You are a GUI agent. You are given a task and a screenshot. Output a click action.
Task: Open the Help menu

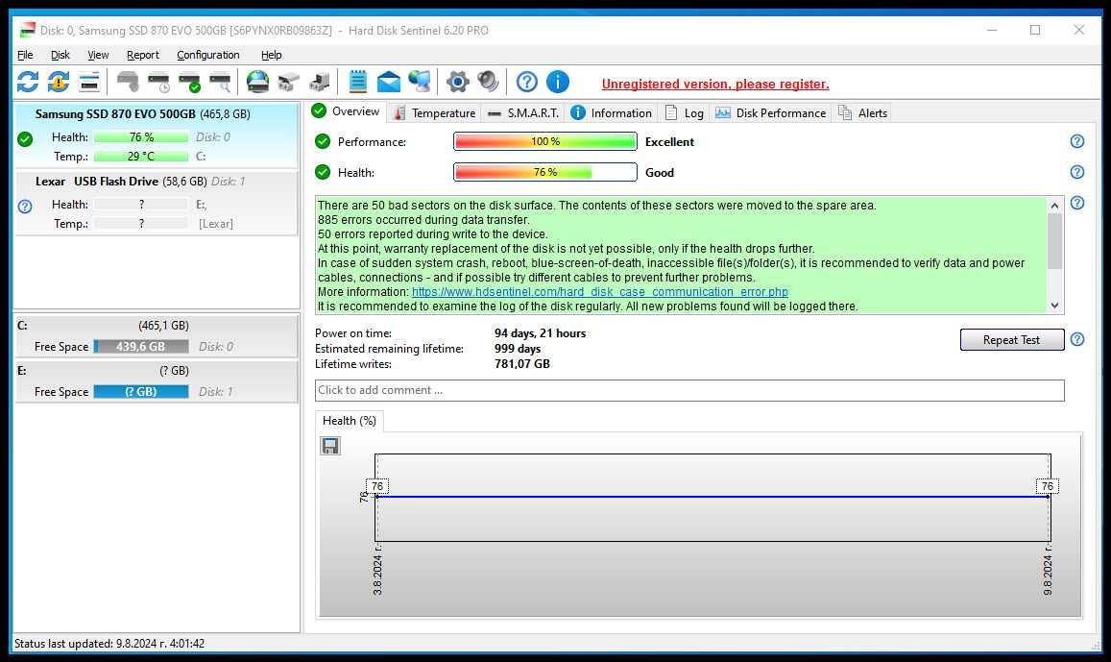tap(271, 55)
